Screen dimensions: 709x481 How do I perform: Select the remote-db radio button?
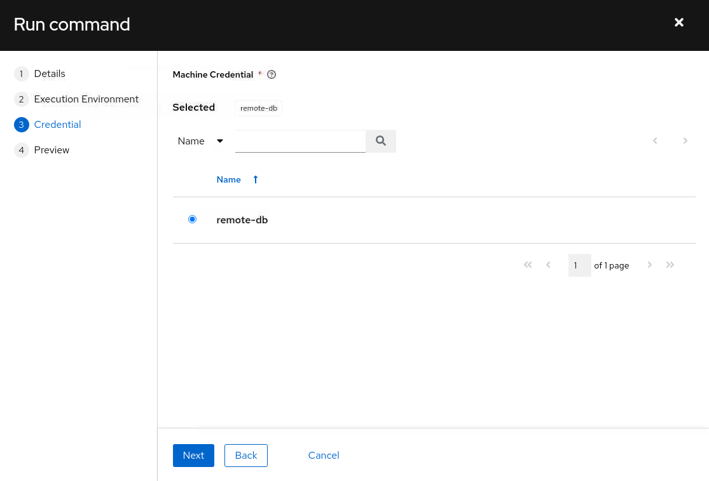click(192, 220)
